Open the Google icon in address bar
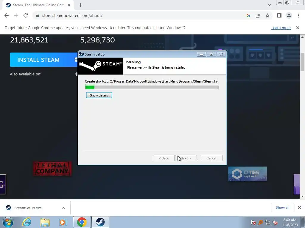 tap(248, 15)
